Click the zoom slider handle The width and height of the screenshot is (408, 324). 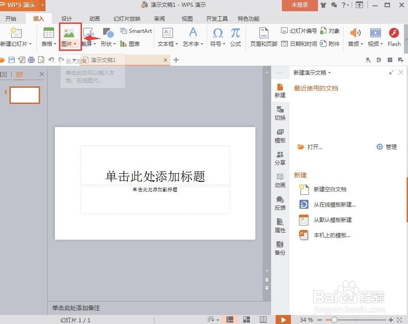pyautogui.click(x=334, y=320)
